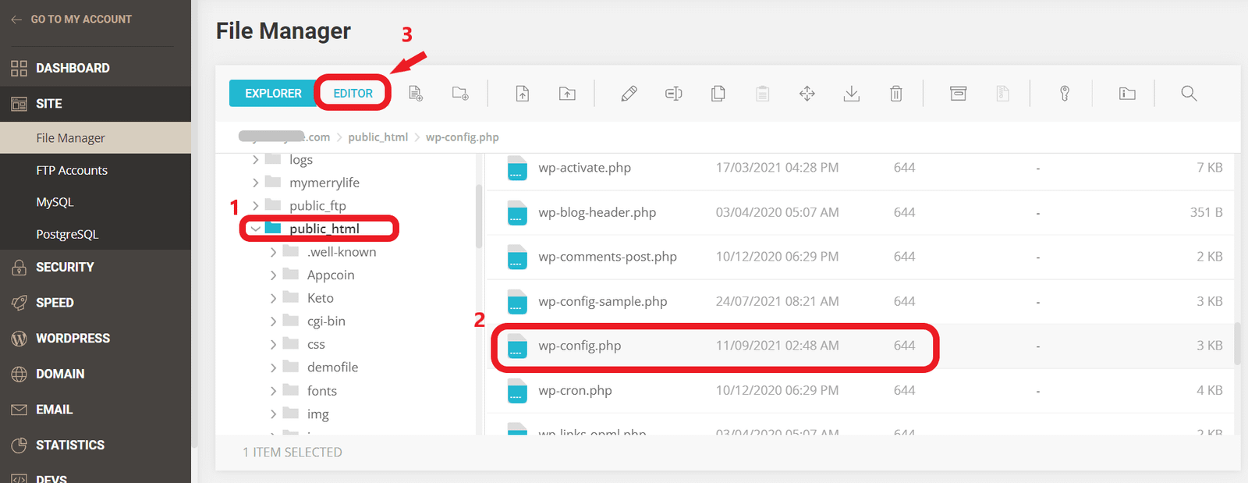Image resolution: width=1248 pixels, height=483 pixels.
Task: Expand the logs folder chevron
Action: coord(255,159)
